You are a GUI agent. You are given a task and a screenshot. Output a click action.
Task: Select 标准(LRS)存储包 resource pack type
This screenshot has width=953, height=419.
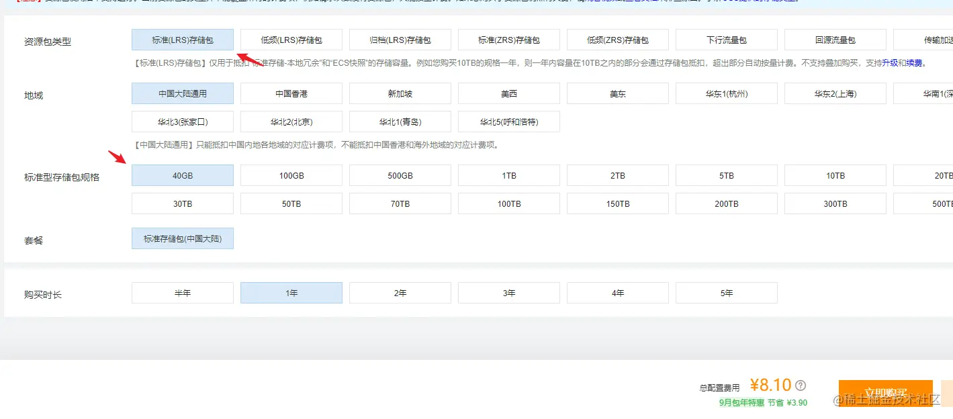point(183,40)
